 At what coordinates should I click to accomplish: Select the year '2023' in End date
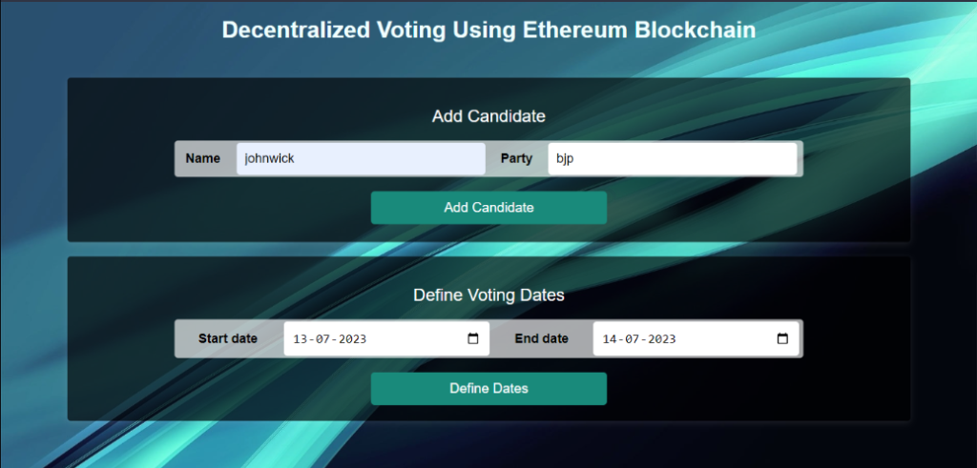pyautogui.click(x=660, y=339)
